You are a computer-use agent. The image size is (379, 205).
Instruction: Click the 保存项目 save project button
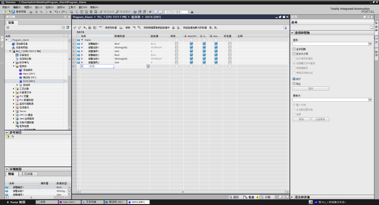coord(19,12)
